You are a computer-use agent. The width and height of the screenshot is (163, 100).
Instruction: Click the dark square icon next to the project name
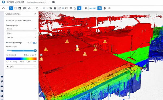pos(54,2)
